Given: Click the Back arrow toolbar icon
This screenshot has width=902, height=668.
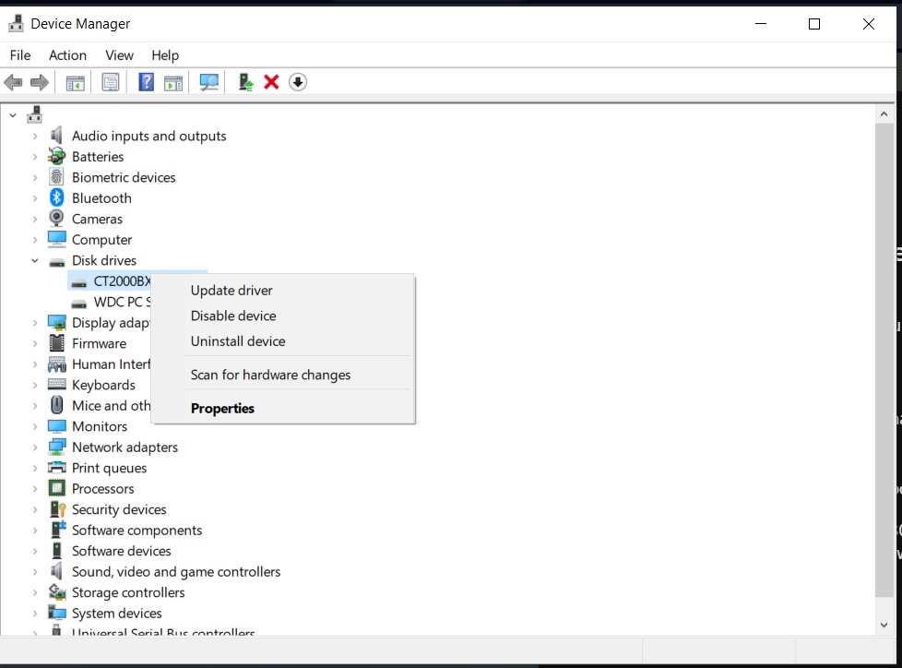Looking at the screenshot, I should click(x=13, y=82).
